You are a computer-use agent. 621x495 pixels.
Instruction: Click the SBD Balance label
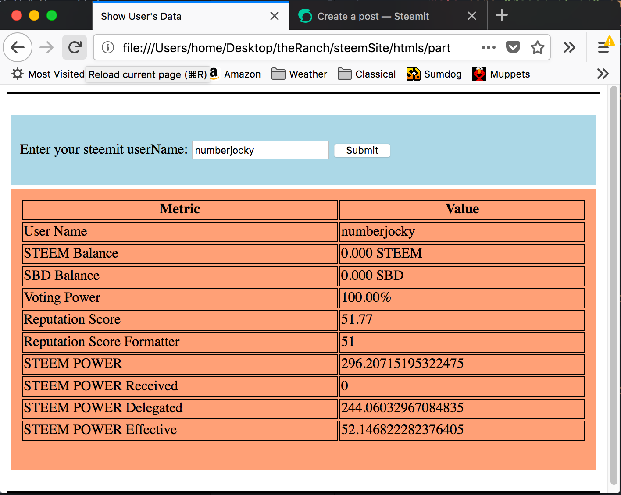tap(62, 276)
